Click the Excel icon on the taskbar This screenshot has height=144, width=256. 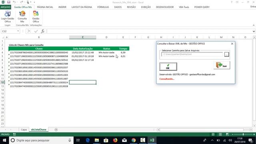coord(152,140)
